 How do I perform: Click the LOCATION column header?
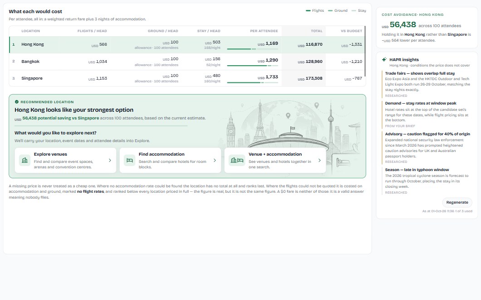pos(31,31)
